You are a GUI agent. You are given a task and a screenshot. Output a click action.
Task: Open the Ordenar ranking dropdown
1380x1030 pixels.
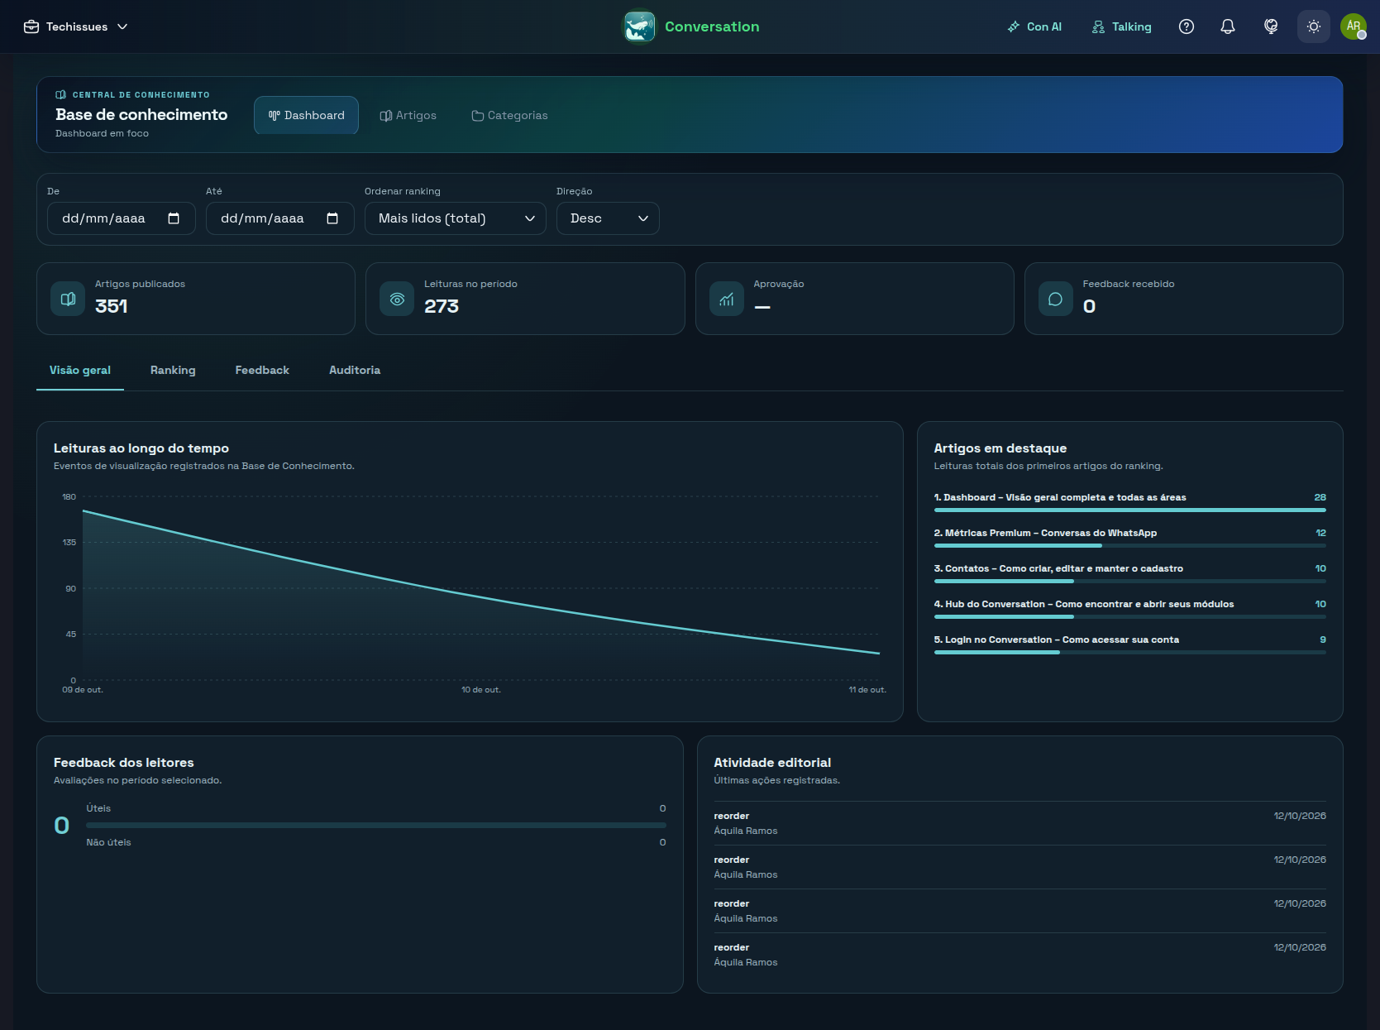tap(456, 218)
